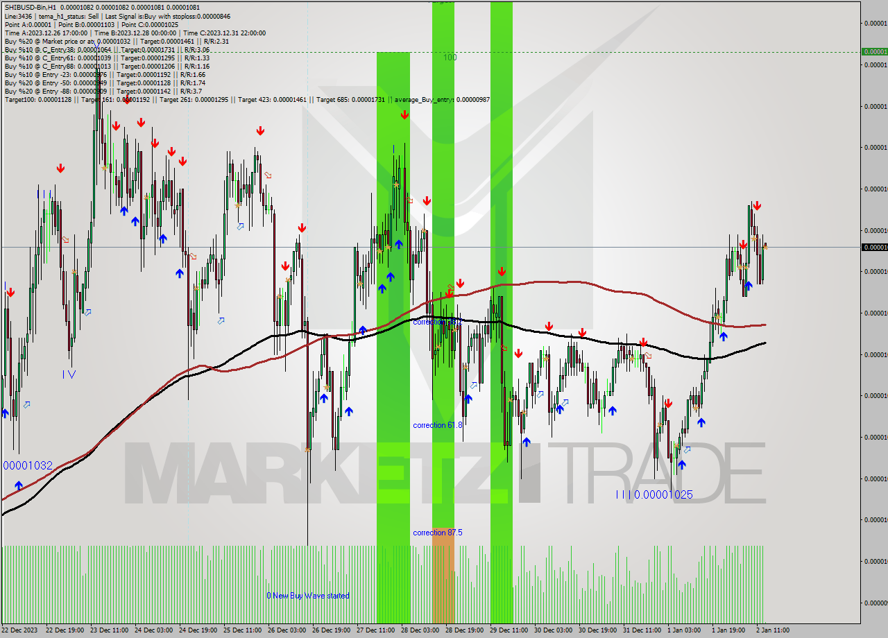The width and height of the screenshot is (888, 638).
Task: Click the 'tema_h1_status: Sell' status line
Action: [x=67, y=16]
